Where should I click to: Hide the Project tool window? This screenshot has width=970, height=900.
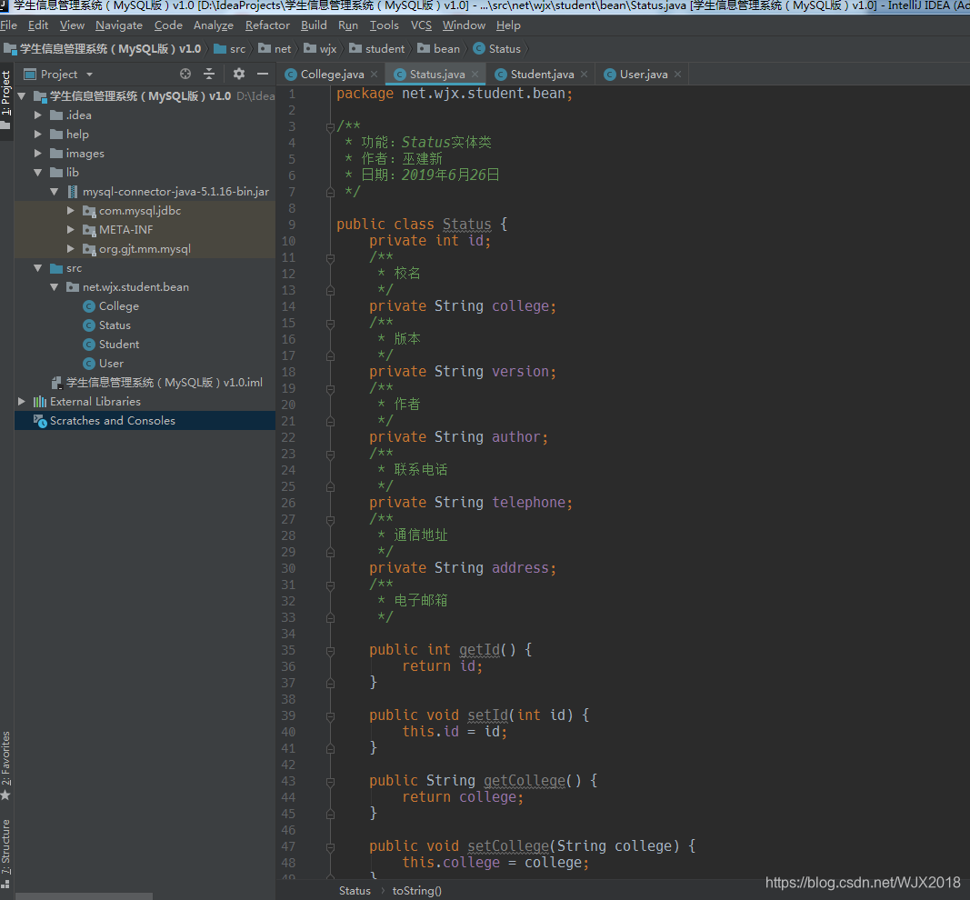coord(263,75)
